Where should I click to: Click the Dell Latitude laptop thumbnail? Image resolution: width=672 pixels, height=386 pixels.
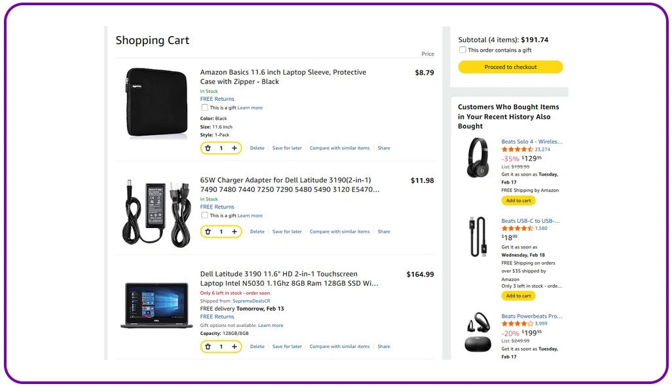coord(155,303)
